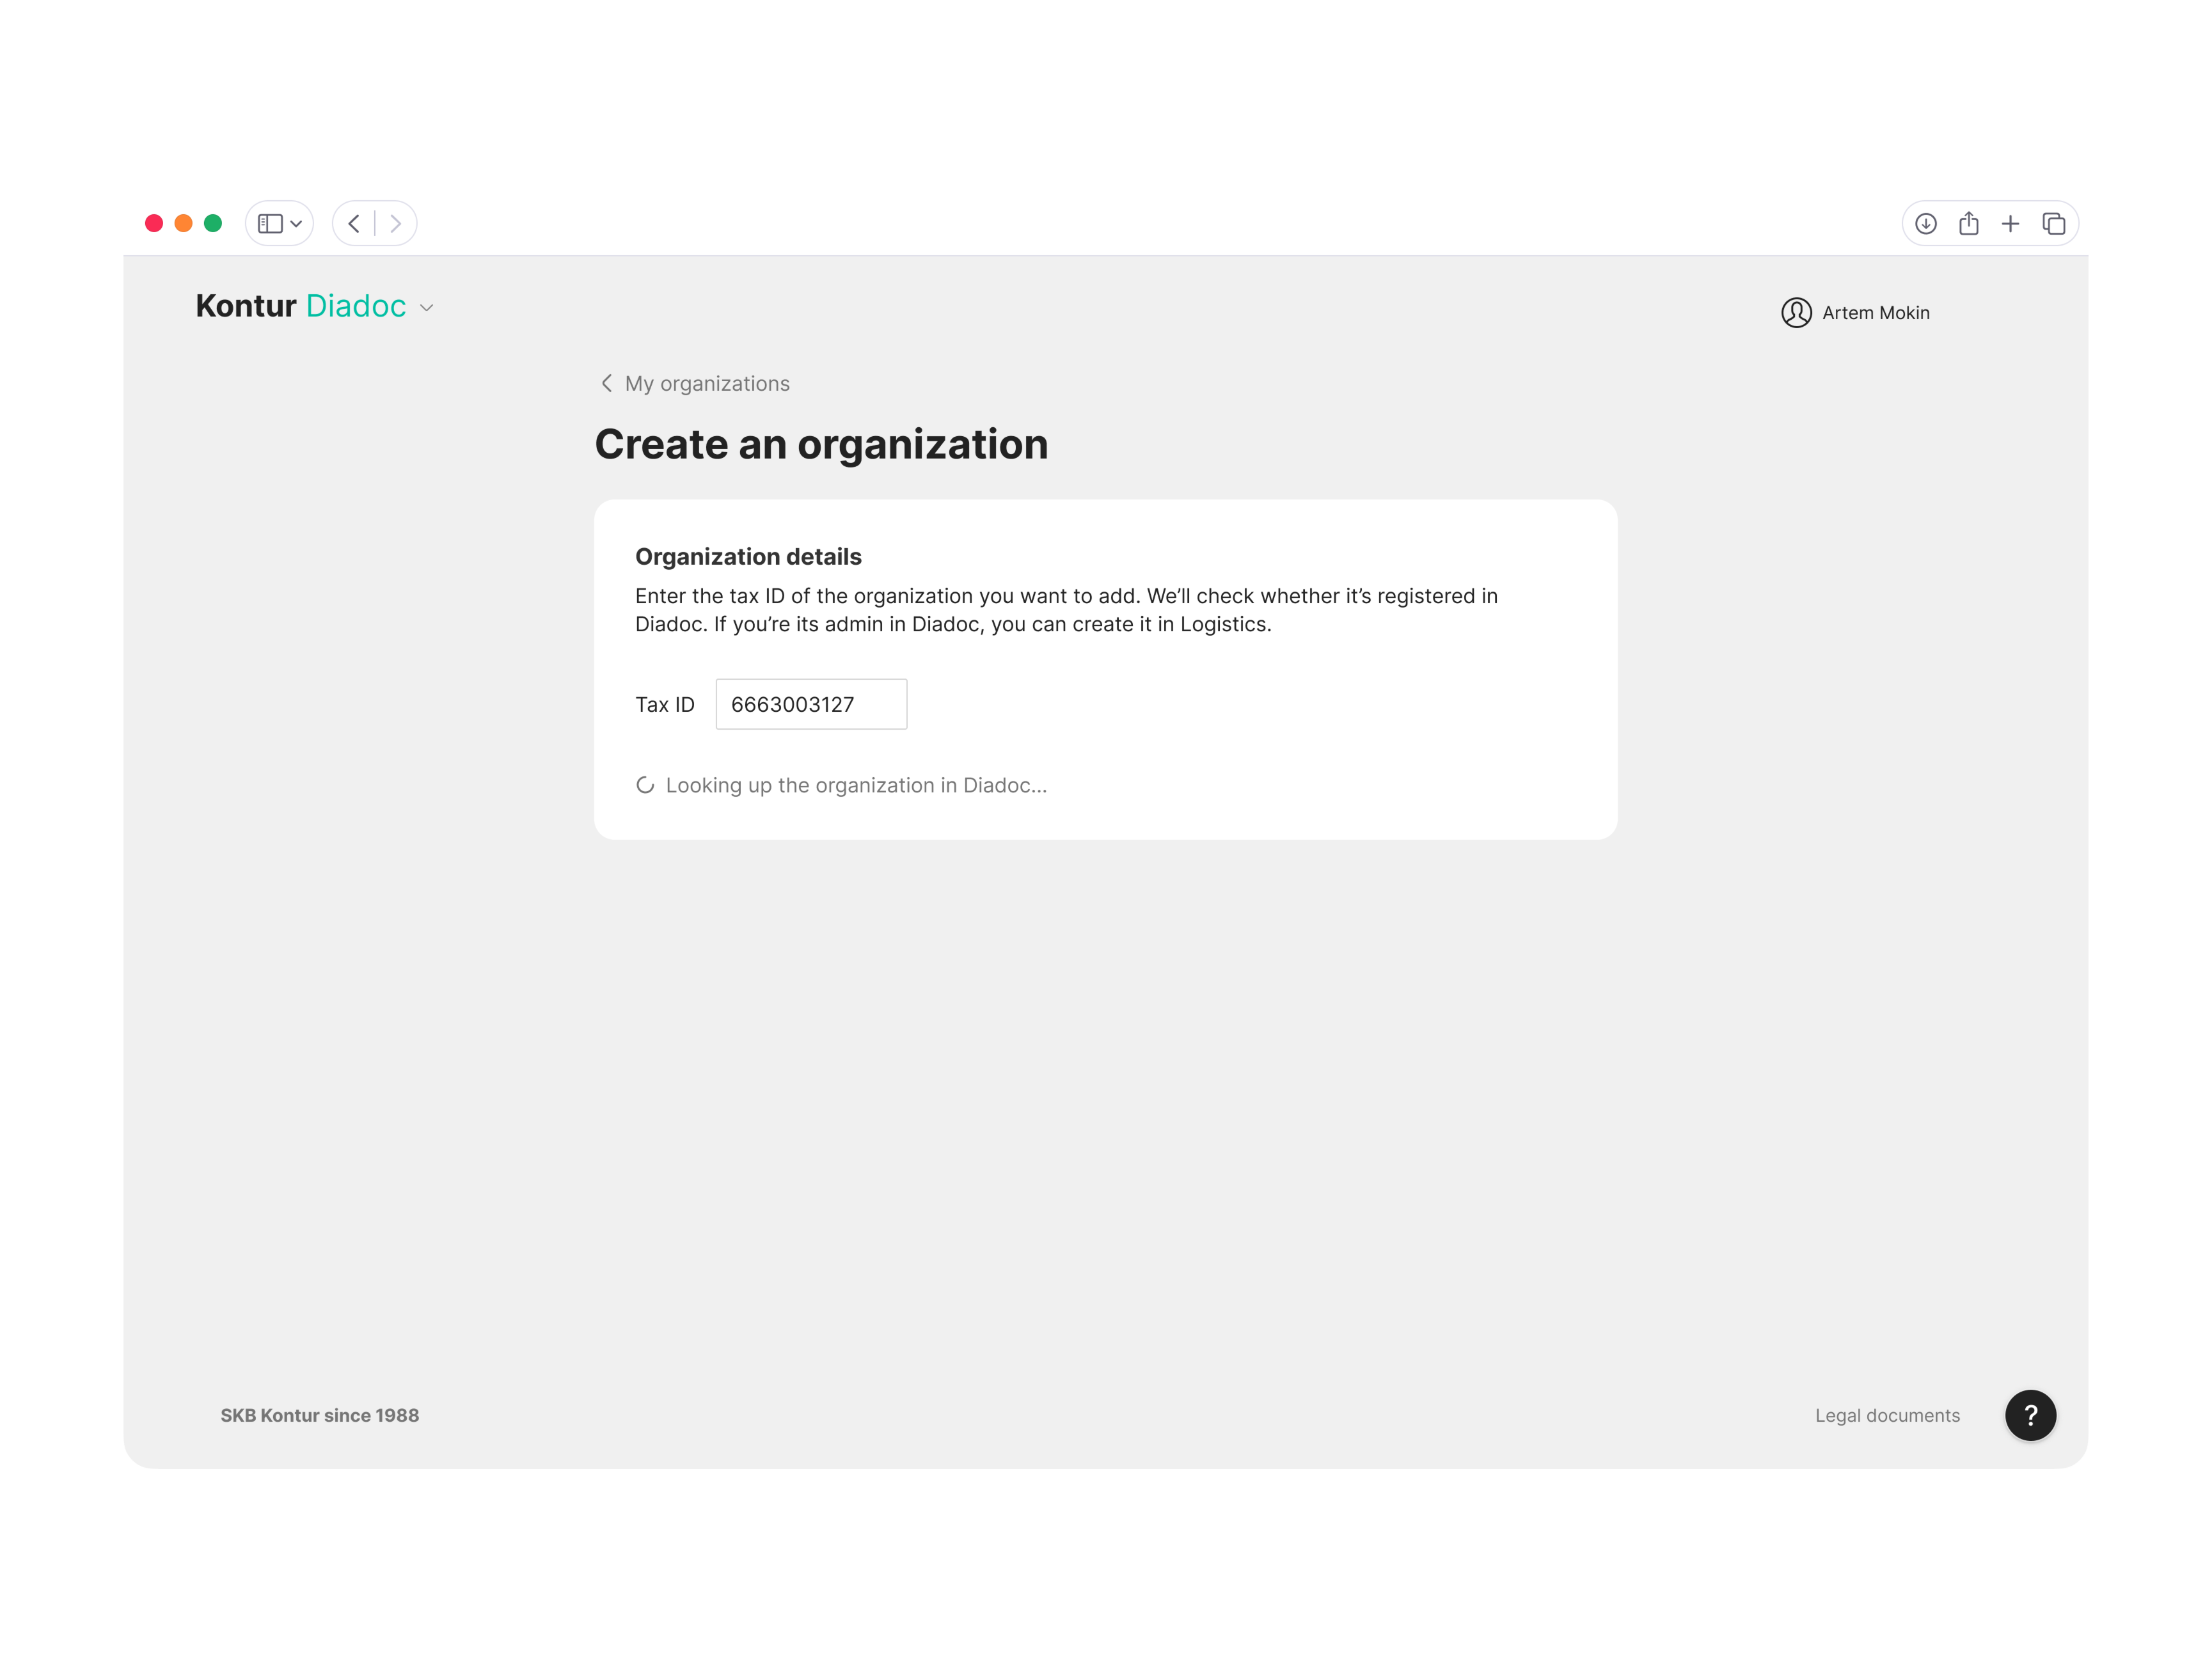Viewport: 2212px width, 1659px height.
Task: Click the red close window button
Action: (154, 223)
